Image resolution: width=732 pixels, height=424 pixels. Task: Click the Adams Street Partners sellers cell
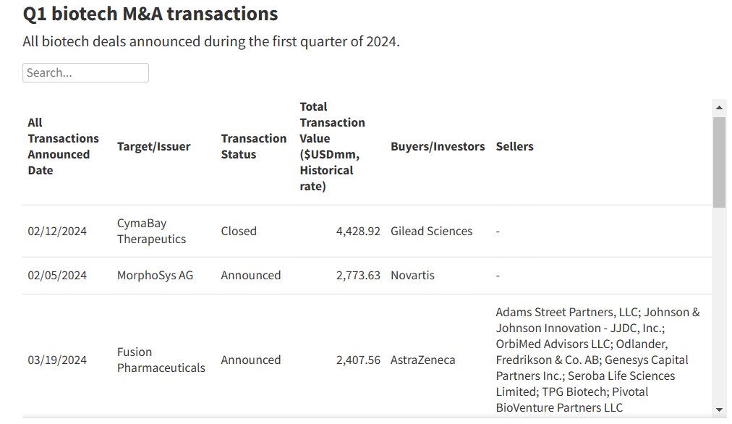pyautogui.click(x=597, y=360)
